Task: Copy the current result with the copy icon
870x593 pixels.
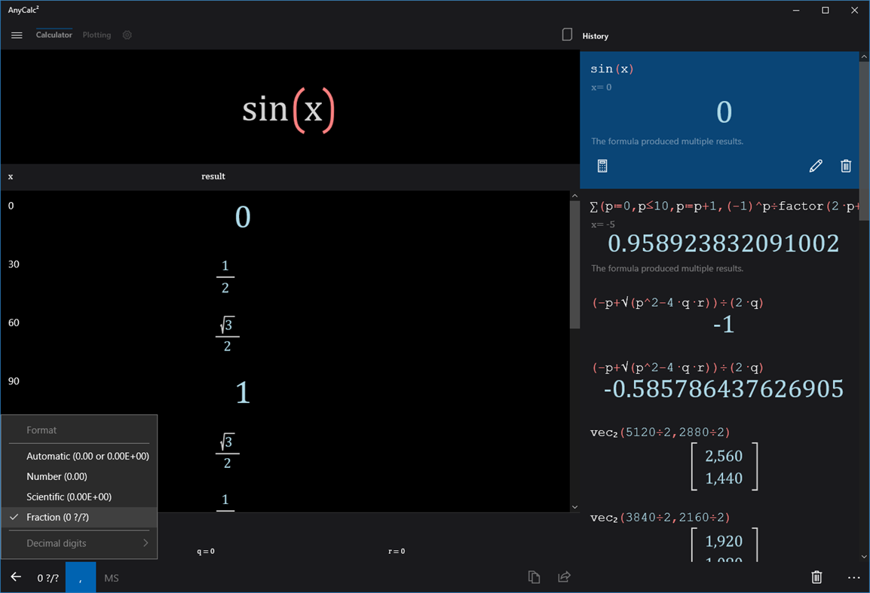Action: tap(534, 576)
